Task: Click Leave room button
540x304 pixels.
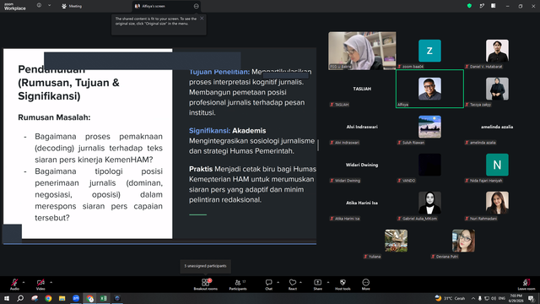Action: click(526, 285)
